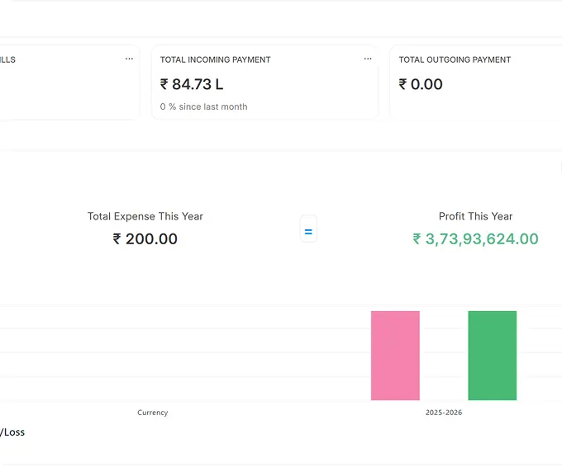Click the 2025-2026 axis label
562x472 pixels.
(x=444, y=413)
